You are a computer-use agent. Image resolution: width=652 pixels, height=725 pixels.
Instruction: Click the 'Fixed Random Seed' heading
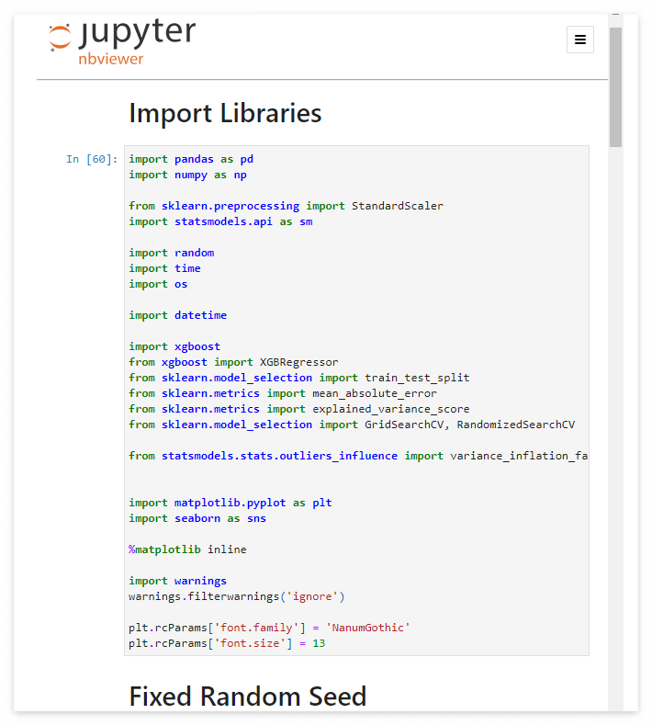pyautogui.click(x=248, y=697)
